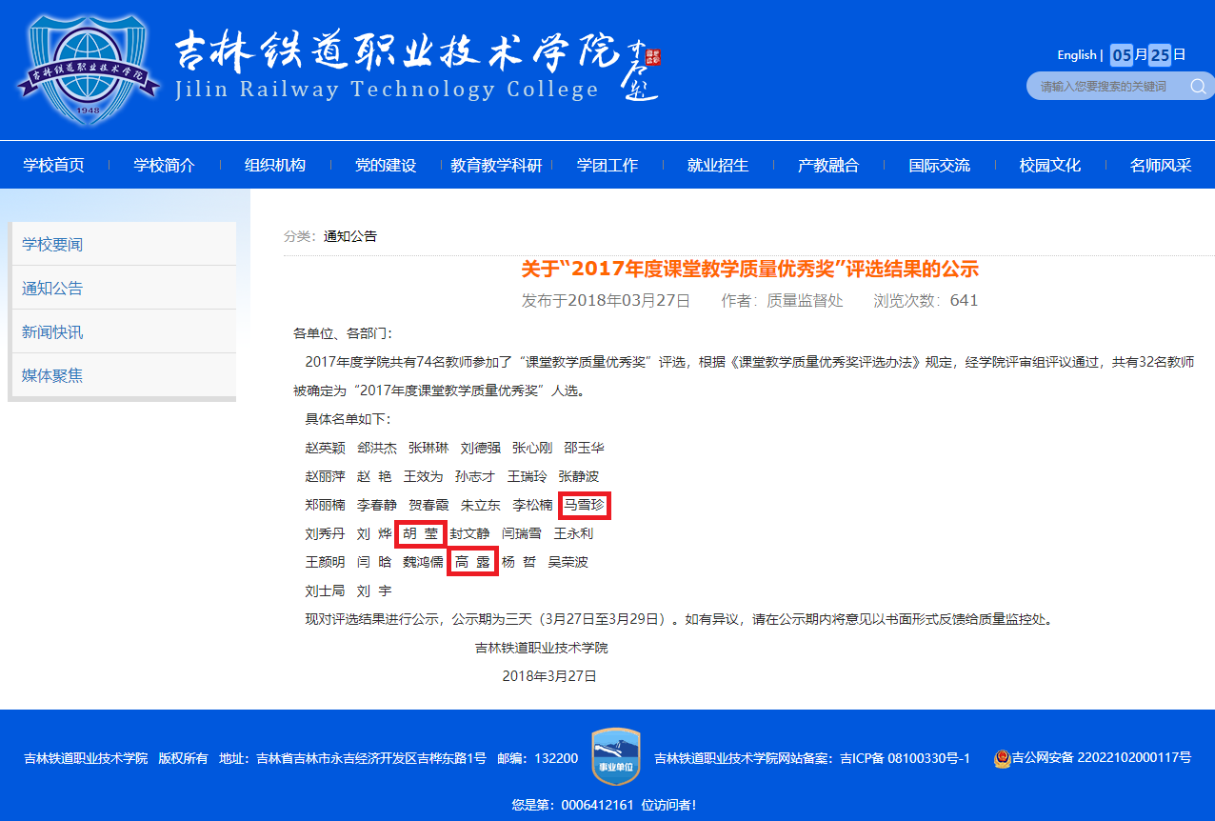Click the search magnifier icon
Viewport: 1215px width, 821px height.
click(x=1199, y=87)
